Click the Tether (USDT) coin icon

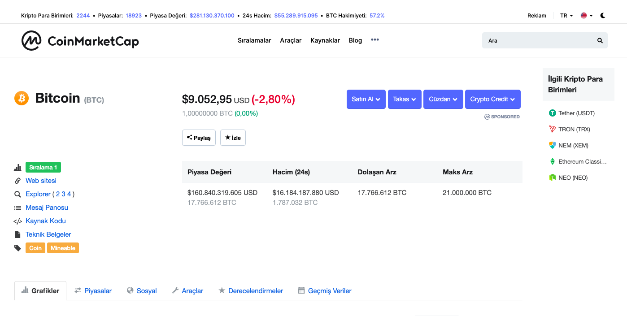pos(553,113)
